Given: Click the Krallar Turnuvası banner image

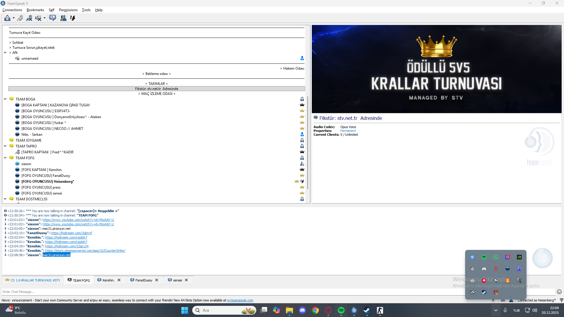Looking at the screenshot, I should click(436, 69).
